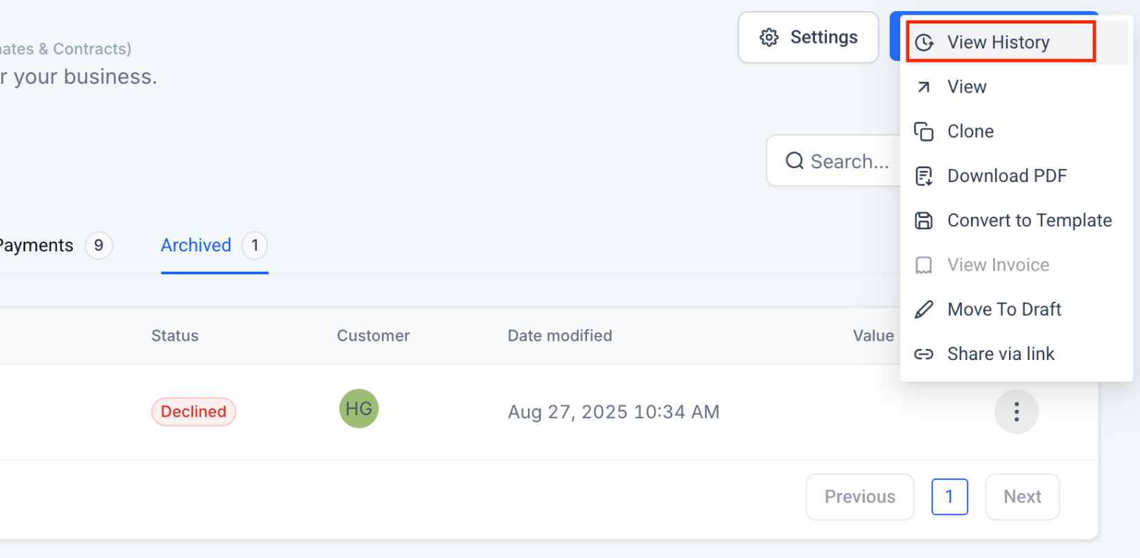Click the Clone copy icon

[924, 132]
